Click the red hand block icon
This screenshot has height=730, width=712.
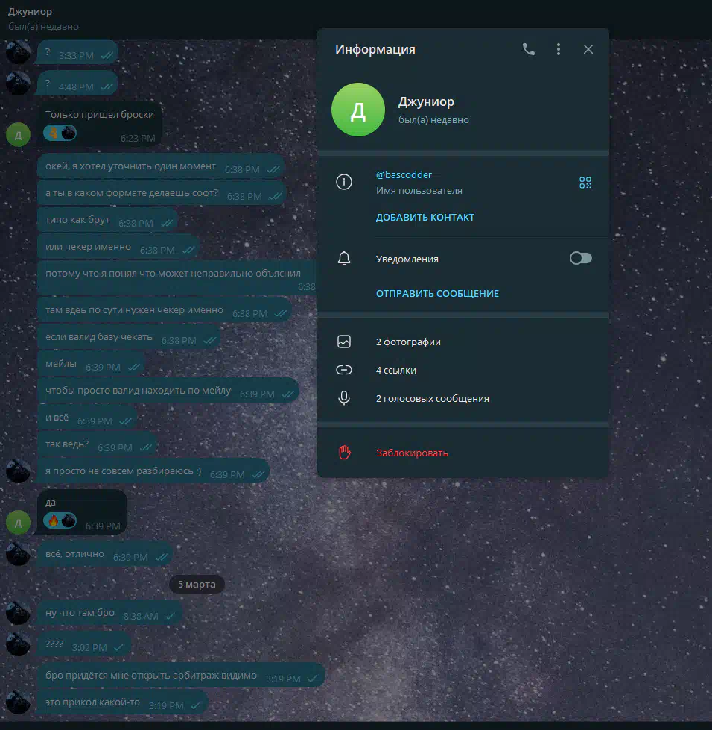pyautogui.click(x=345, y=453)
